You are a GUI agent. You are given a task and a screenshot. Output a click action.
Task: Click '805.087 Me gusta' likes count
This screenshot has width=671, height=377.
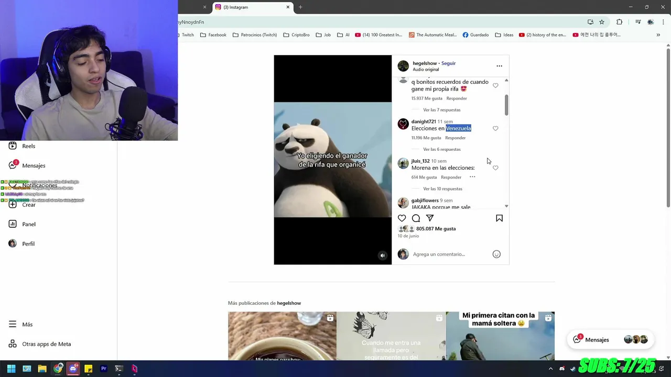coord(436,229)
